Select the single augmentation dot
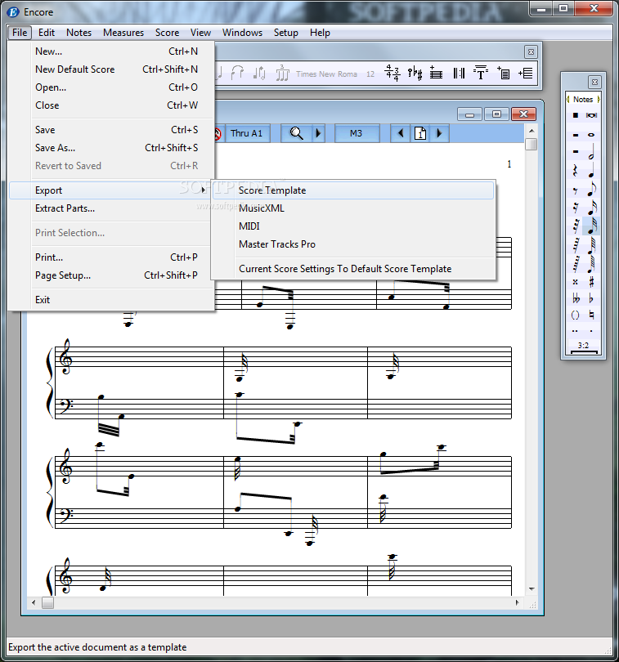619x662 pixels. (591, 331)
